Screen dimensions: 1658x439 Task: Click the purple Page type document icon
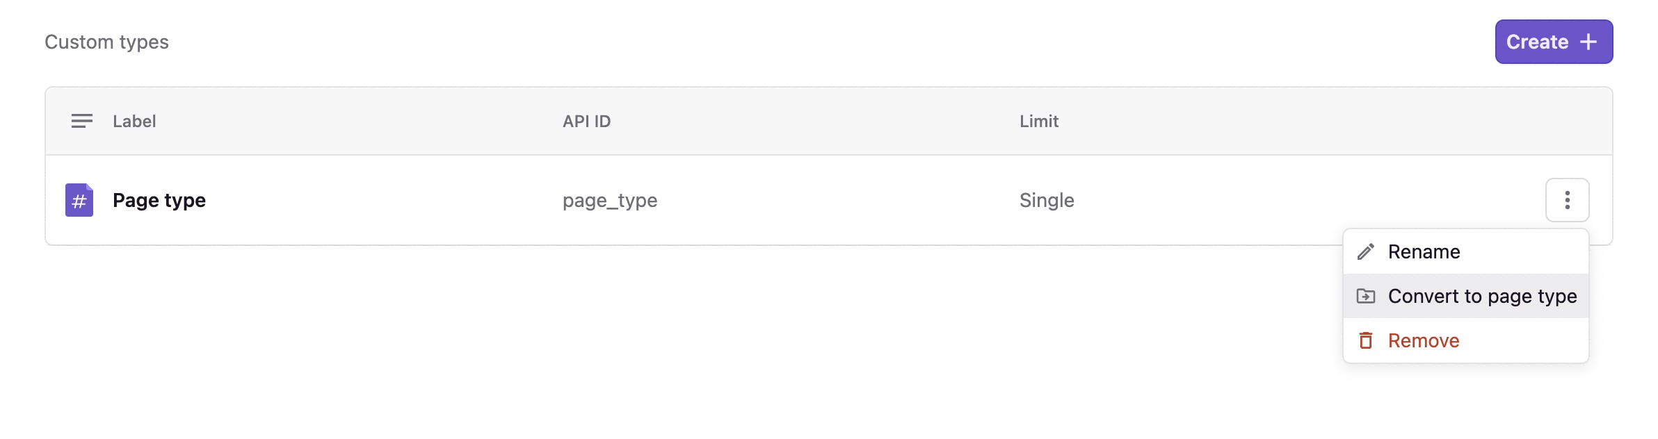tap(79, 200)
